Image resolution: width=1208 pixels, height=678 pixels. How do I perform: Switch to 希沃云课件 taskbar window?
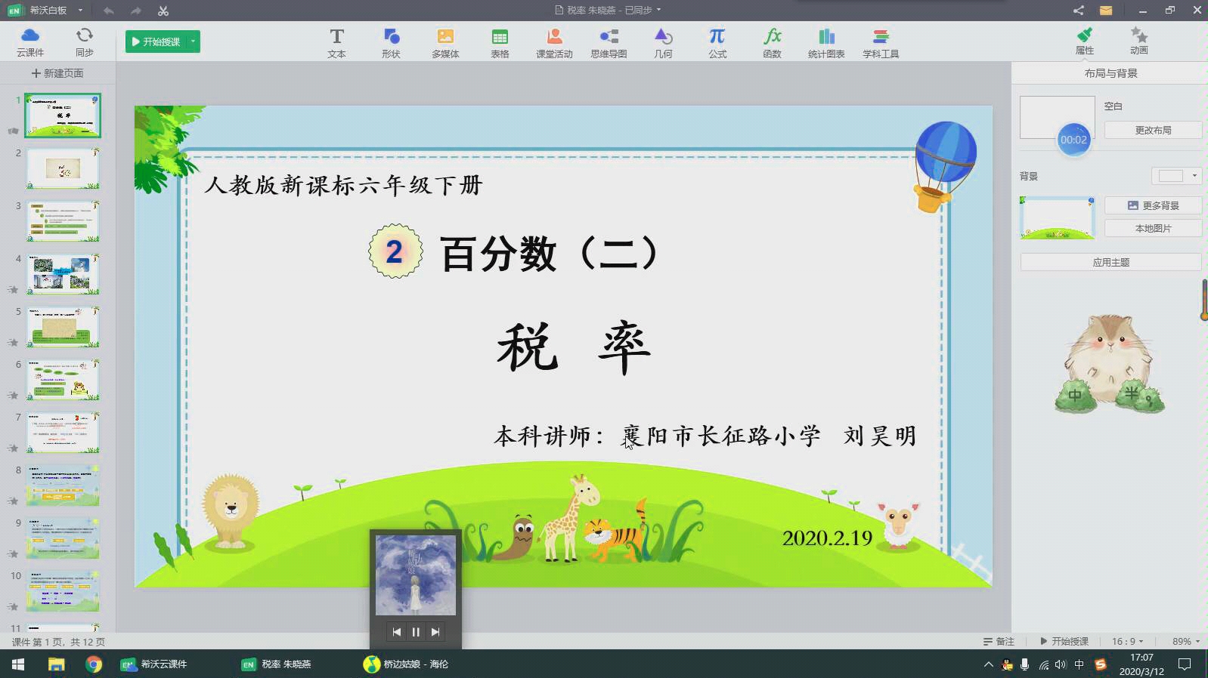coord(154,664)
